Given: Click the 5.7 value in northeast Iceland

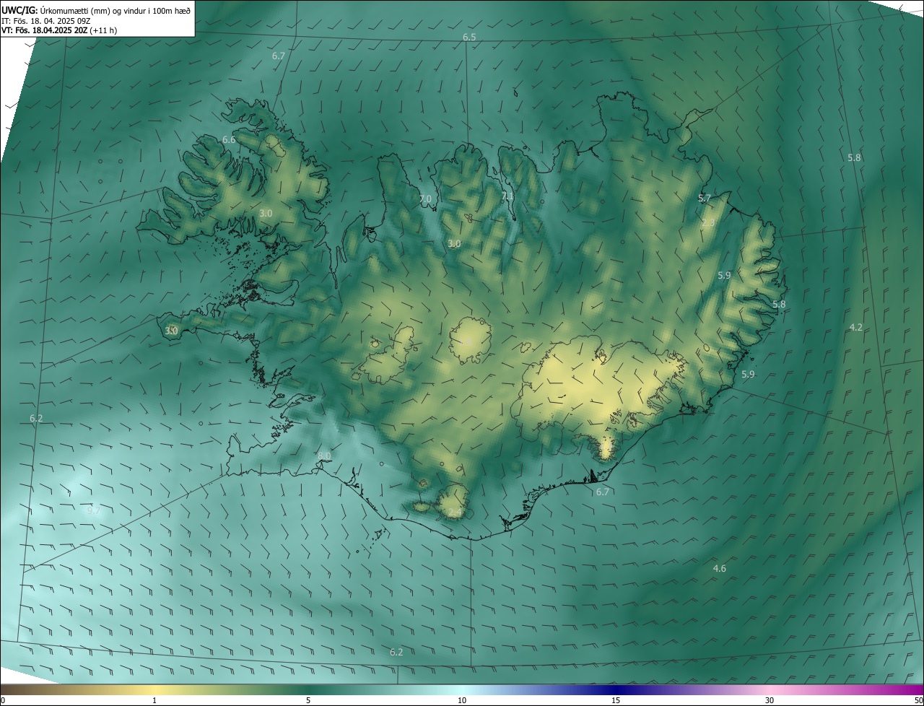Looking at the screenshot, I should [705, 198].
